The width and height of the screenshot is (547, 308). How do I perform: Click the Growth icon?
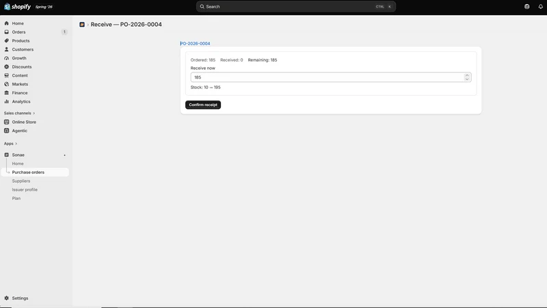pyautogui.click(x=7, y=58)
